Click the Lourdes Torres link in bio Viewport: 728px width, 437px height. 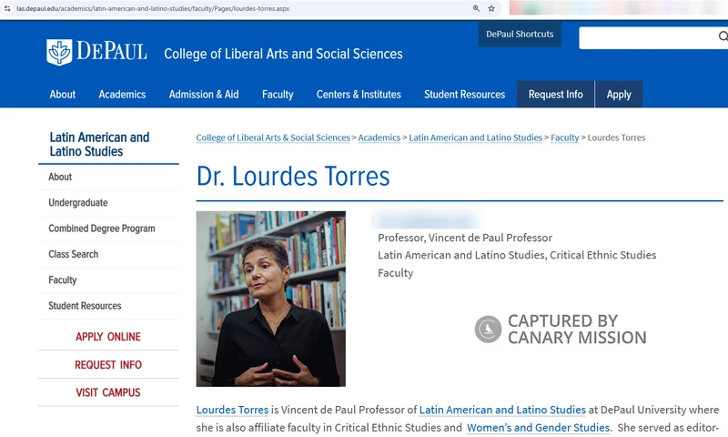[232, 410]
